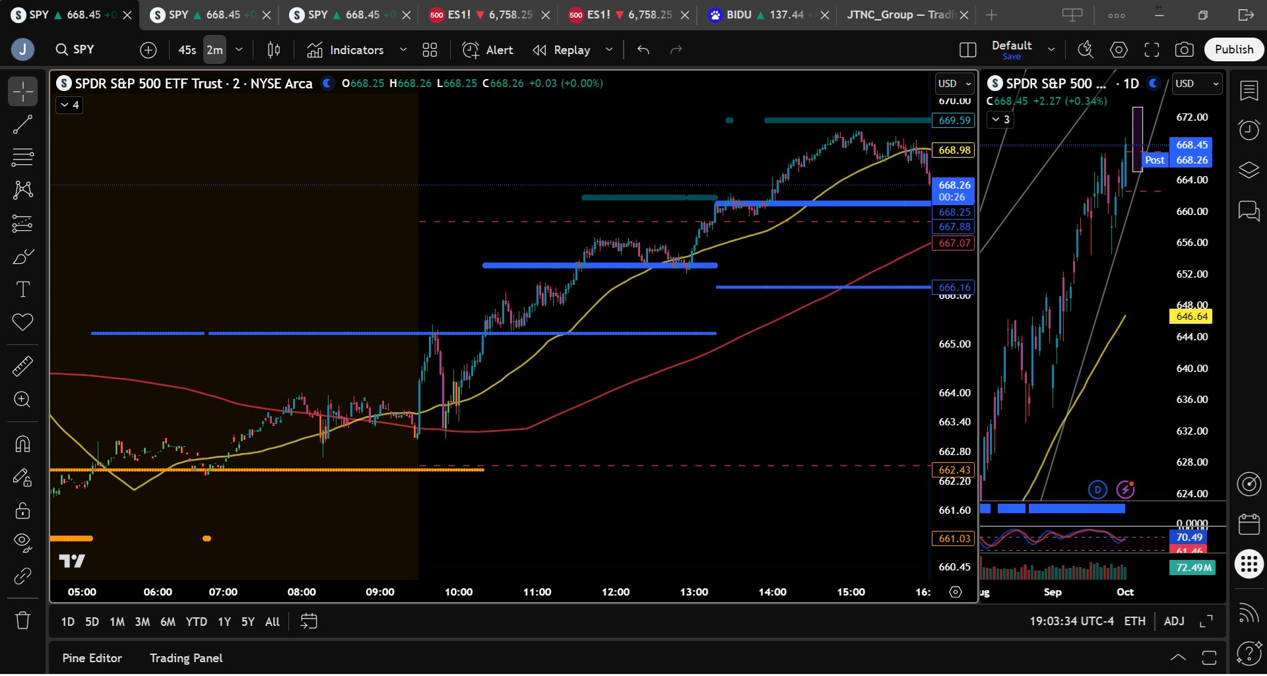This screenshot has width=1267, height=676.
Task: Enter fullscreen chart mode
Action: point(1152,50)
